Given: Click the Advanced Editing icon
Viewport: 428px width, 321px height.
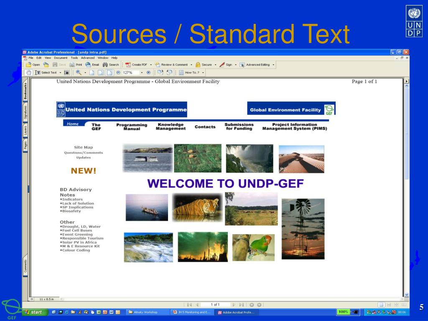Looking at the screenshot, I should pos(242,65).
